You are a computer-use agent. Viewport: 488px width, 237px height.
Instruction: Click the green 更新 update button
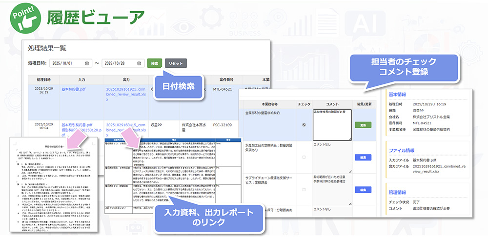(363, 125)
